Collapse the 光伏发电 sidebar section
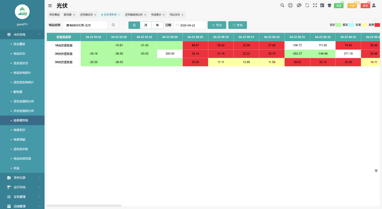Image resolution: width=382 pixels, height=209 pixels. coord(22,35)
